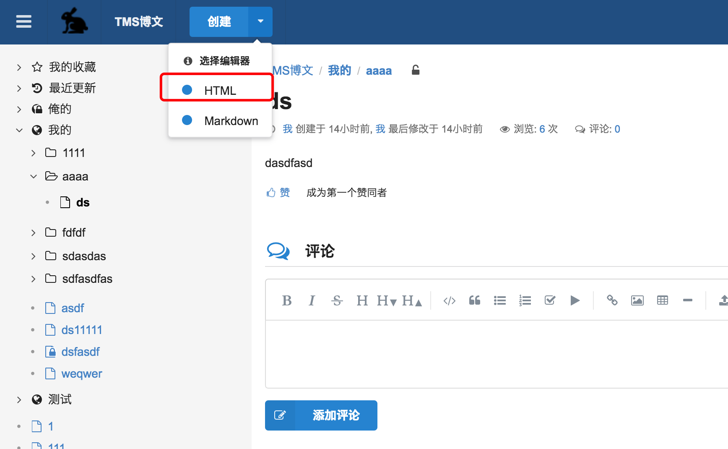Click the 测试 globe icon
Screen dimensions: 728x449
[37, 399]
